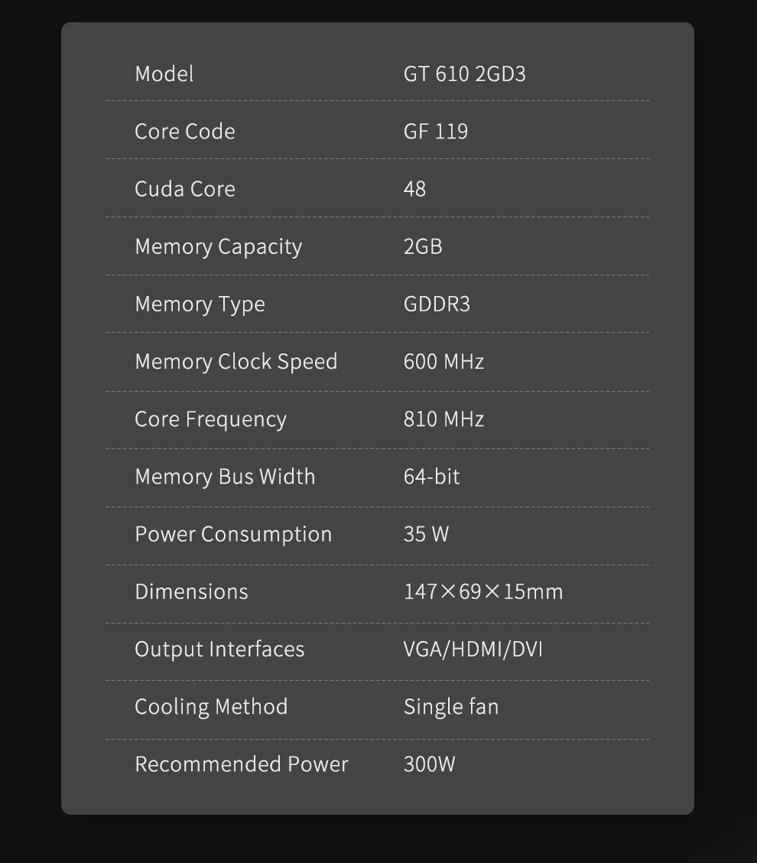Click the Memory Clock Speed label
The width and height of the screenshot is (757, 863).
[236, 361]
